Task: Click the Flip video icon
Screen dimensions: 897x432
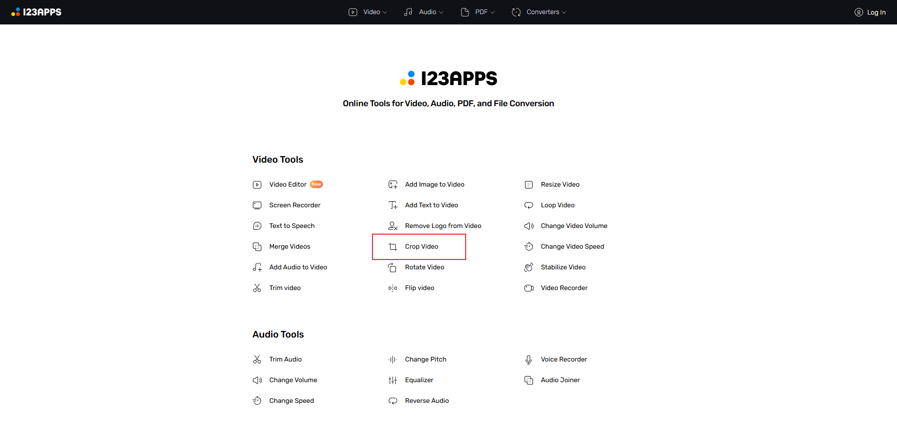Action: (x=393, y=288)
